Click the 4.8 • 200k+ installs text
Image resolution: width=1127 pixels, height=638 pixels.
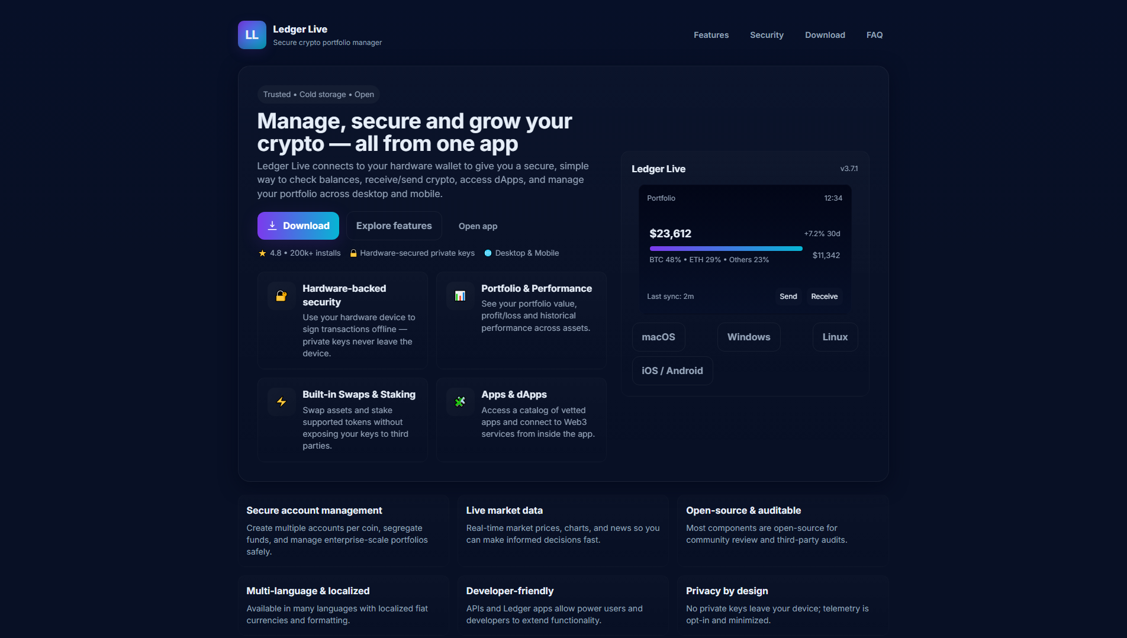point(305,253)
